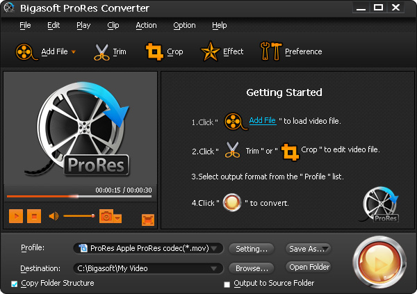
Task: Open the Clip menu
Action: point(113,26)
